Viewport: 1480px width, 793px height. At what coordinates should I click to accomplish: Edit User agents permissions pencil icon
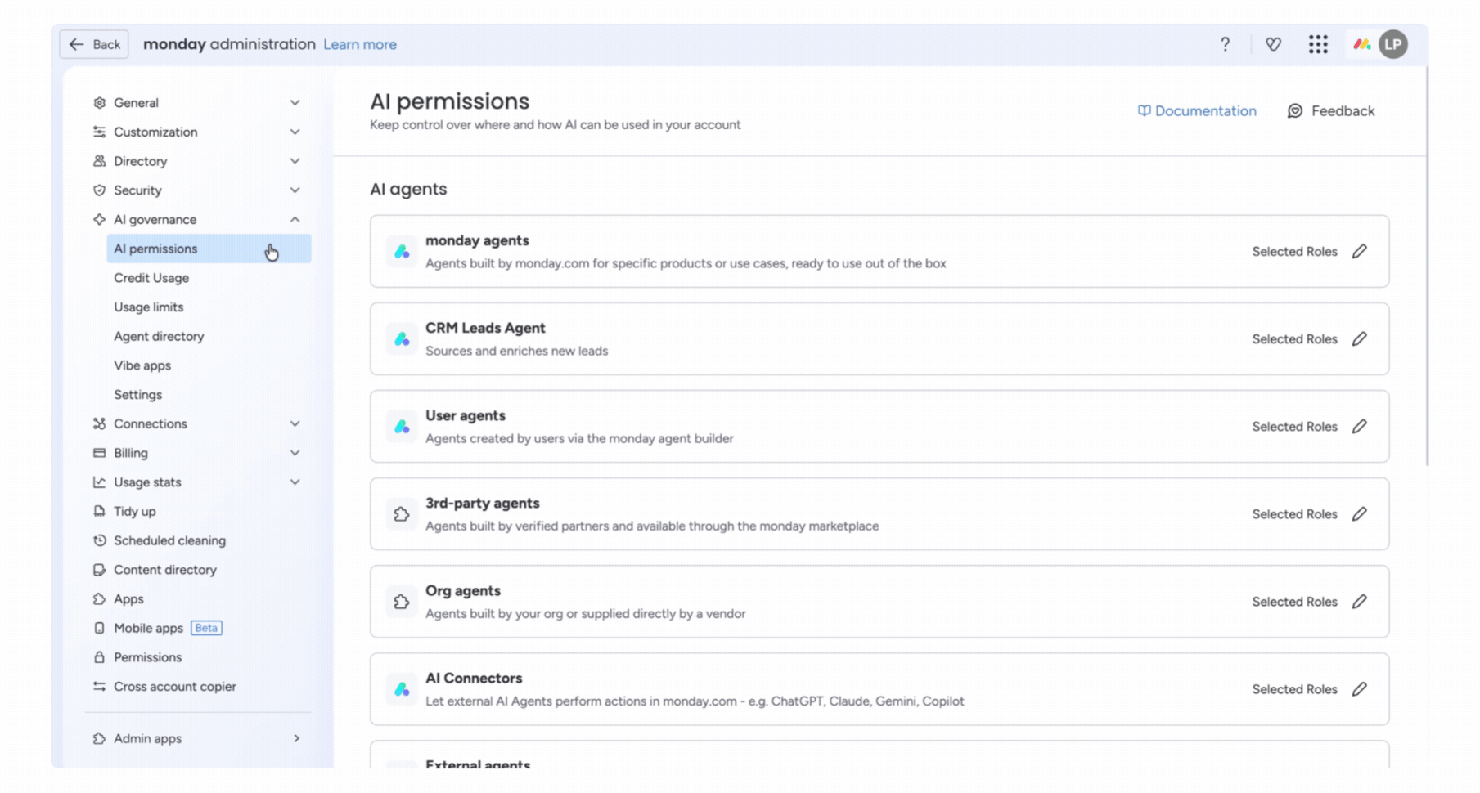[1360, 427]
